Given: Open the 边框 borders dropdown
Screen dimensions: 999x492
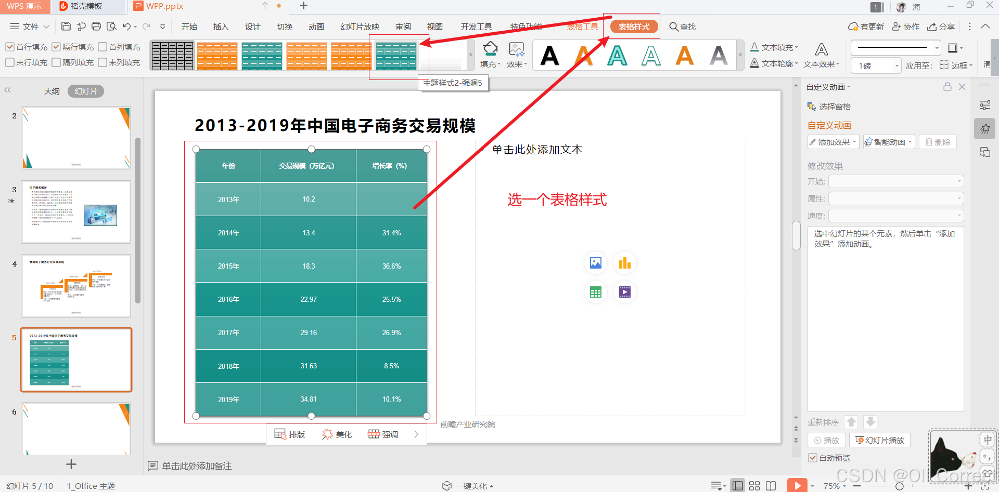Looking at the screenshot, I should (956, 65).
